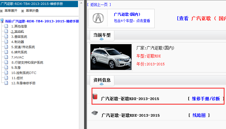226x129 pixels.
Task: Click the sidebar scrollbar up arrow
Action: point(81,3)
